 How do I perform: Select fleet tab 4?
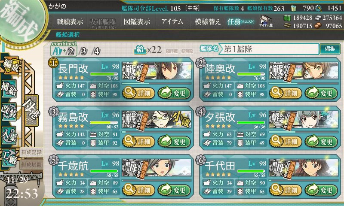point(96,51)
